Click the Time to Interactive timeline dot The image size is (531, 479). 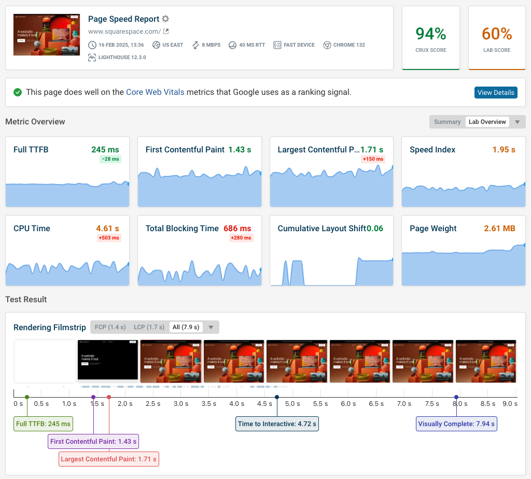click(277, 397)
